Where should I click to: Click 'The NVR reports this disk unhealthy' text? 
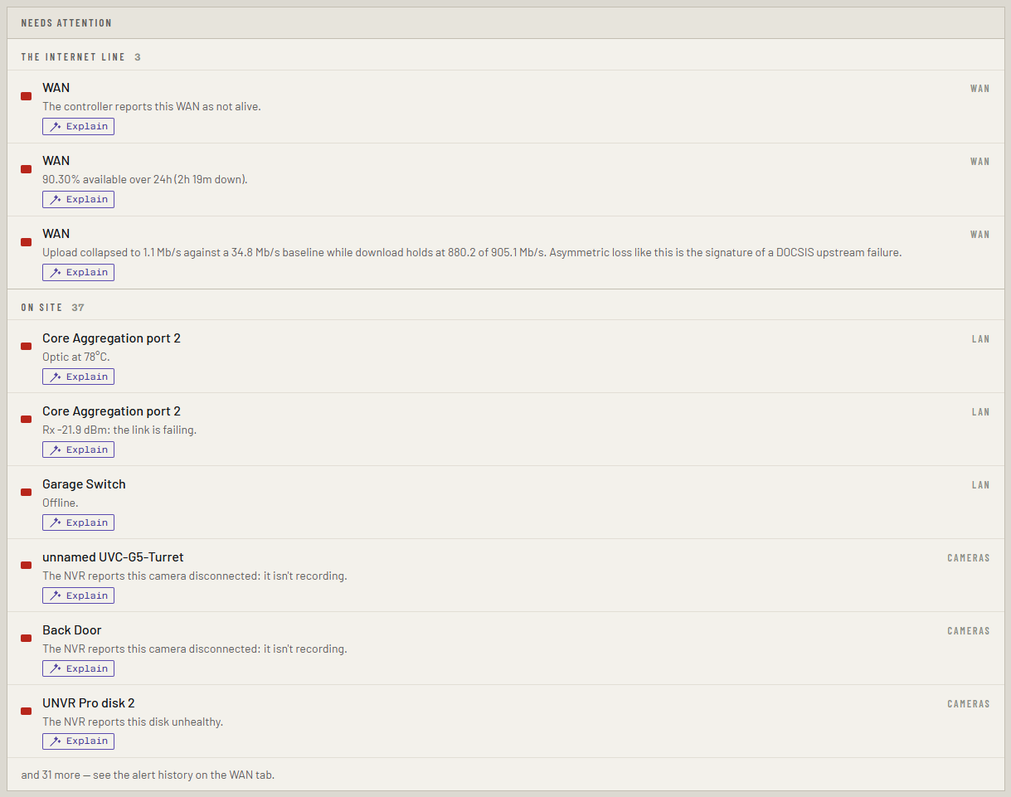pos(133,722)
